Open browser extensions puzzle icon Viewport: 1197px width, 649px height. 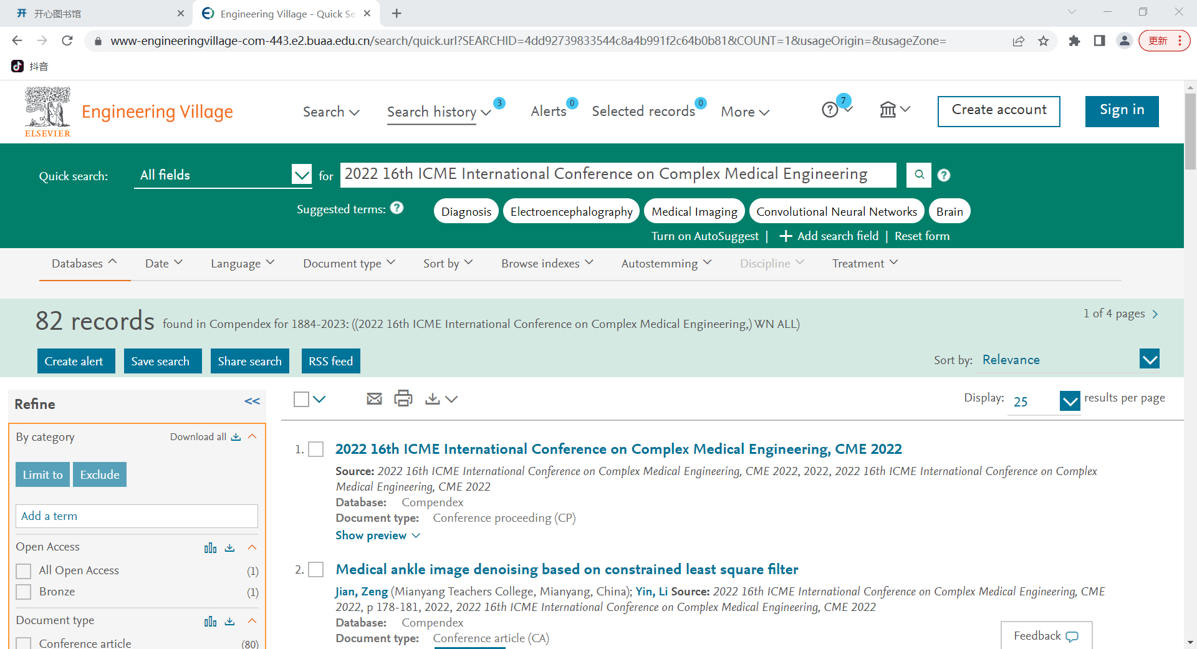[1074, 41]
